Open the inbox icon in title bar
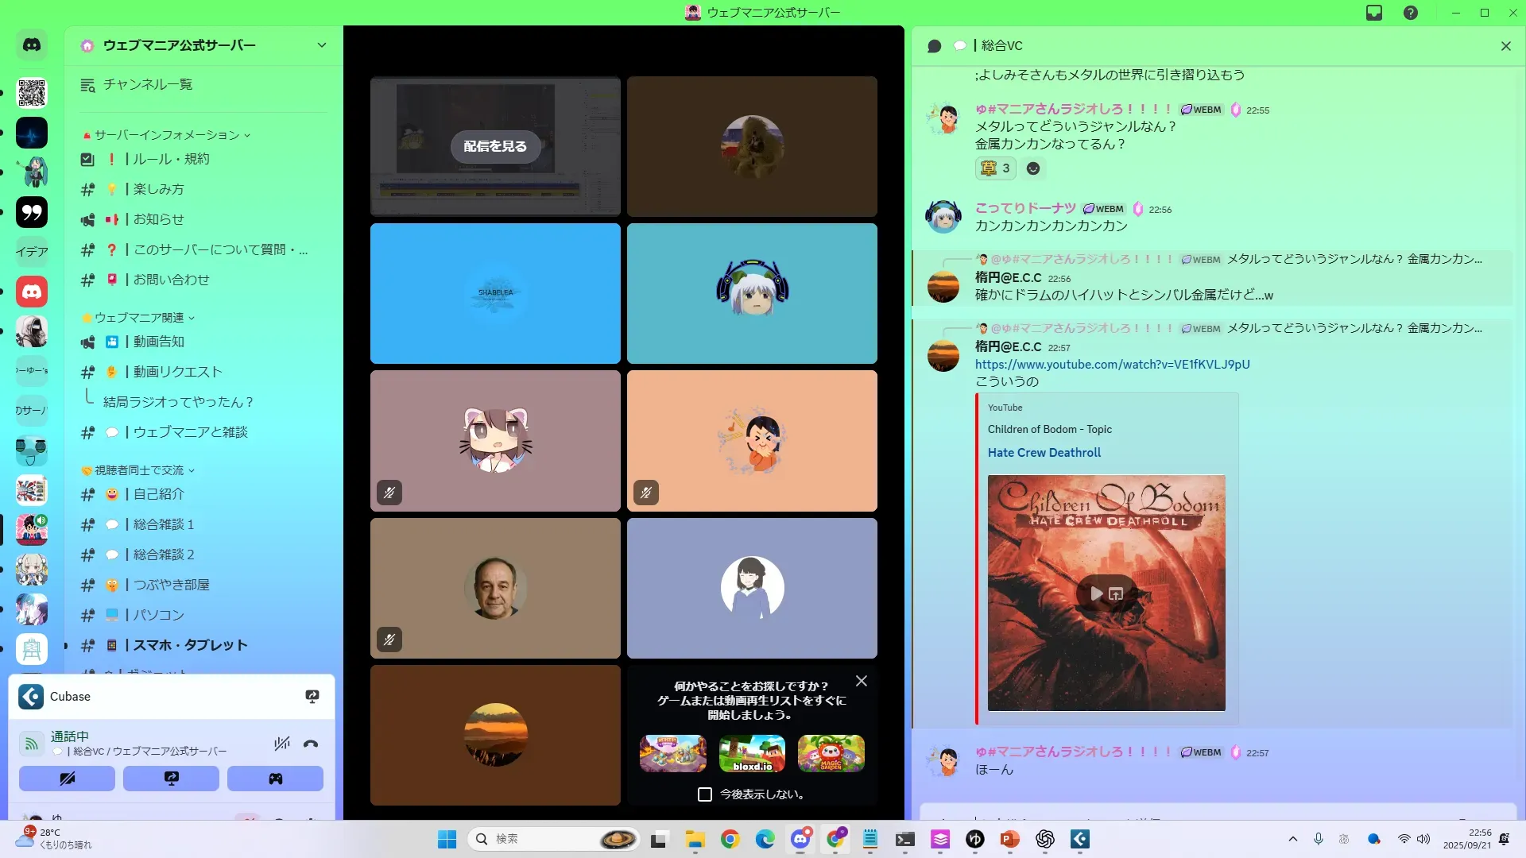Screen dimensions: 1526x858 pyautogui.click(x=1374, y=13)
